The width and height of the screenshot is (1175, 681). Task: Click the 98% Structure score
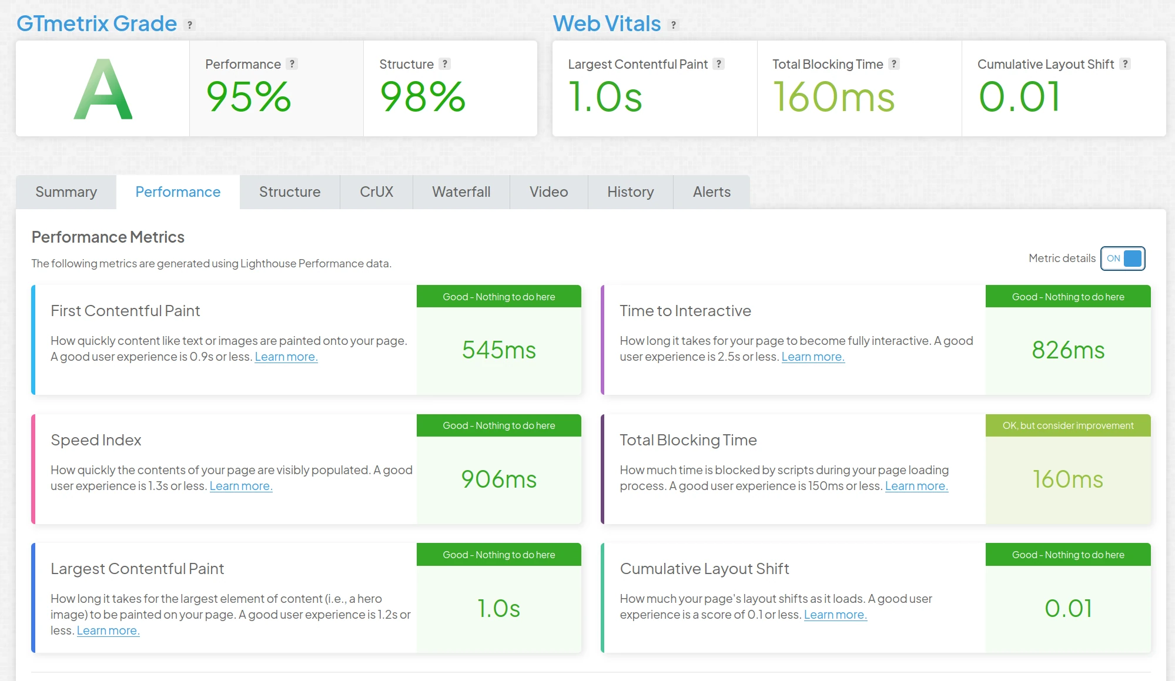point(423,96)
